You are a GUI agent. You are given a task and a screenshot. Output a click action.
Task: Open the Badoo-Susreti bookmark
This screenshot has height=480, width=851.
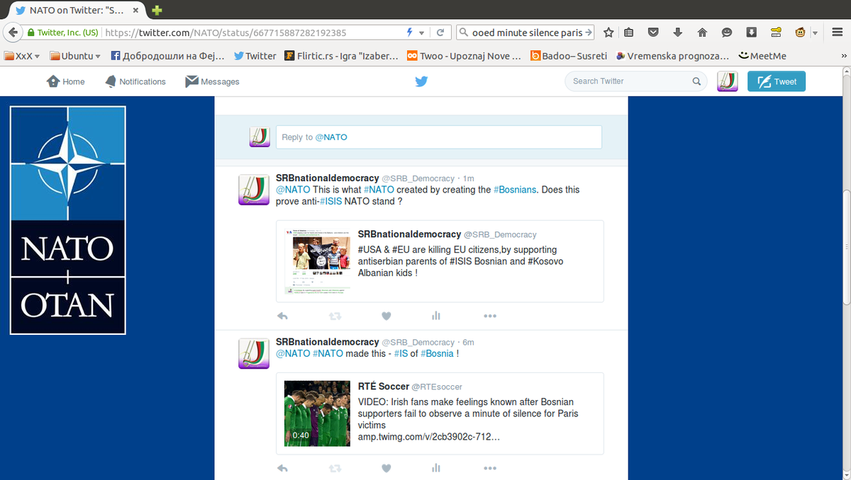[569, 56]
